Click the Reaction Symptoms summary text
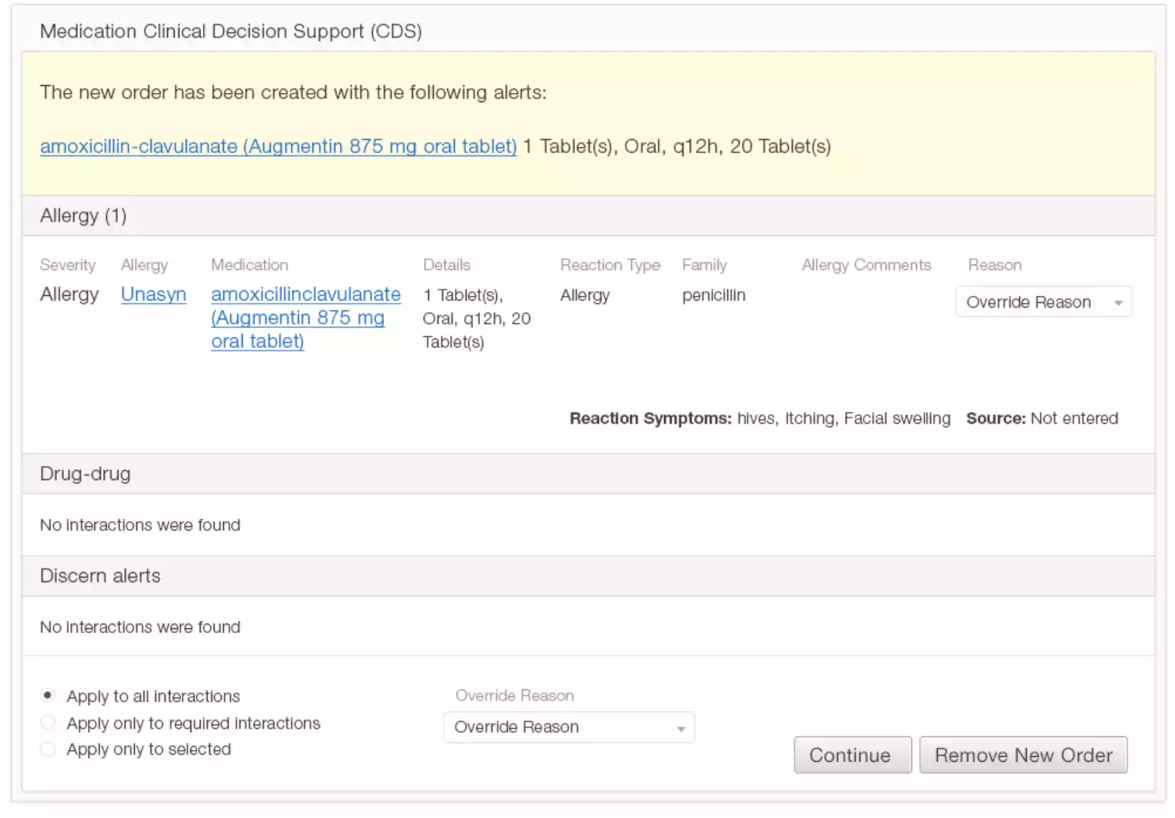This screenshot has height=818, width=1175. (759, 418)
